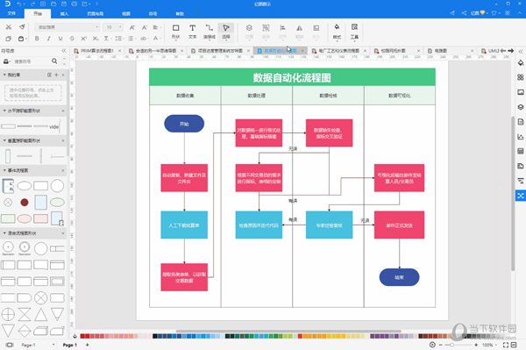This screenshot has height=350, width=526.
Task: Click the Cut scissors icon
Action: click(x=9, y=27)
